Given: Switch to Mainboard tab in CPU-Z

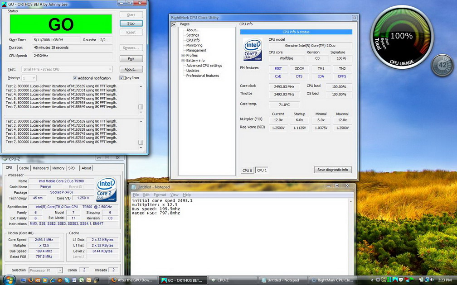Looking at the screenshot, I should (x=40, y=168).
